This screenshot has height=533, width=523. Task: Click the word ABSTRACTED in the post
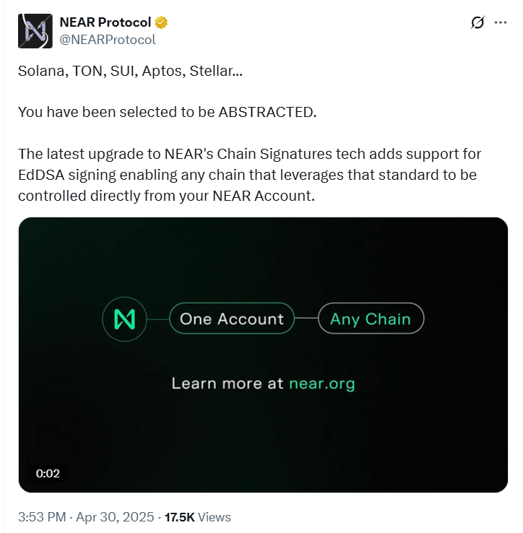(x=267, y=113)
